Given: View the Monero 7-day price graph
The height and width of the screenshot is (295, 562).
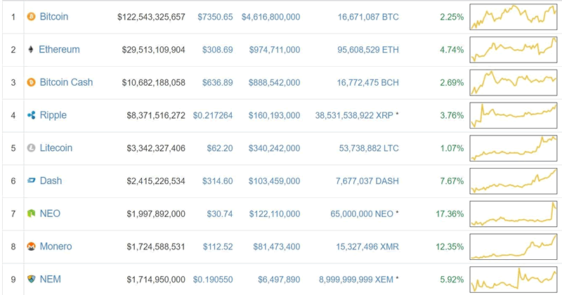Looking at the screenshot, I should pos(514,247).
